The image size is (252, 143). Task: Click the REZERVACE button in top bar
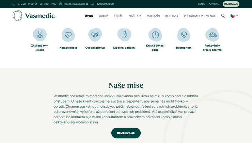[231, 4]
